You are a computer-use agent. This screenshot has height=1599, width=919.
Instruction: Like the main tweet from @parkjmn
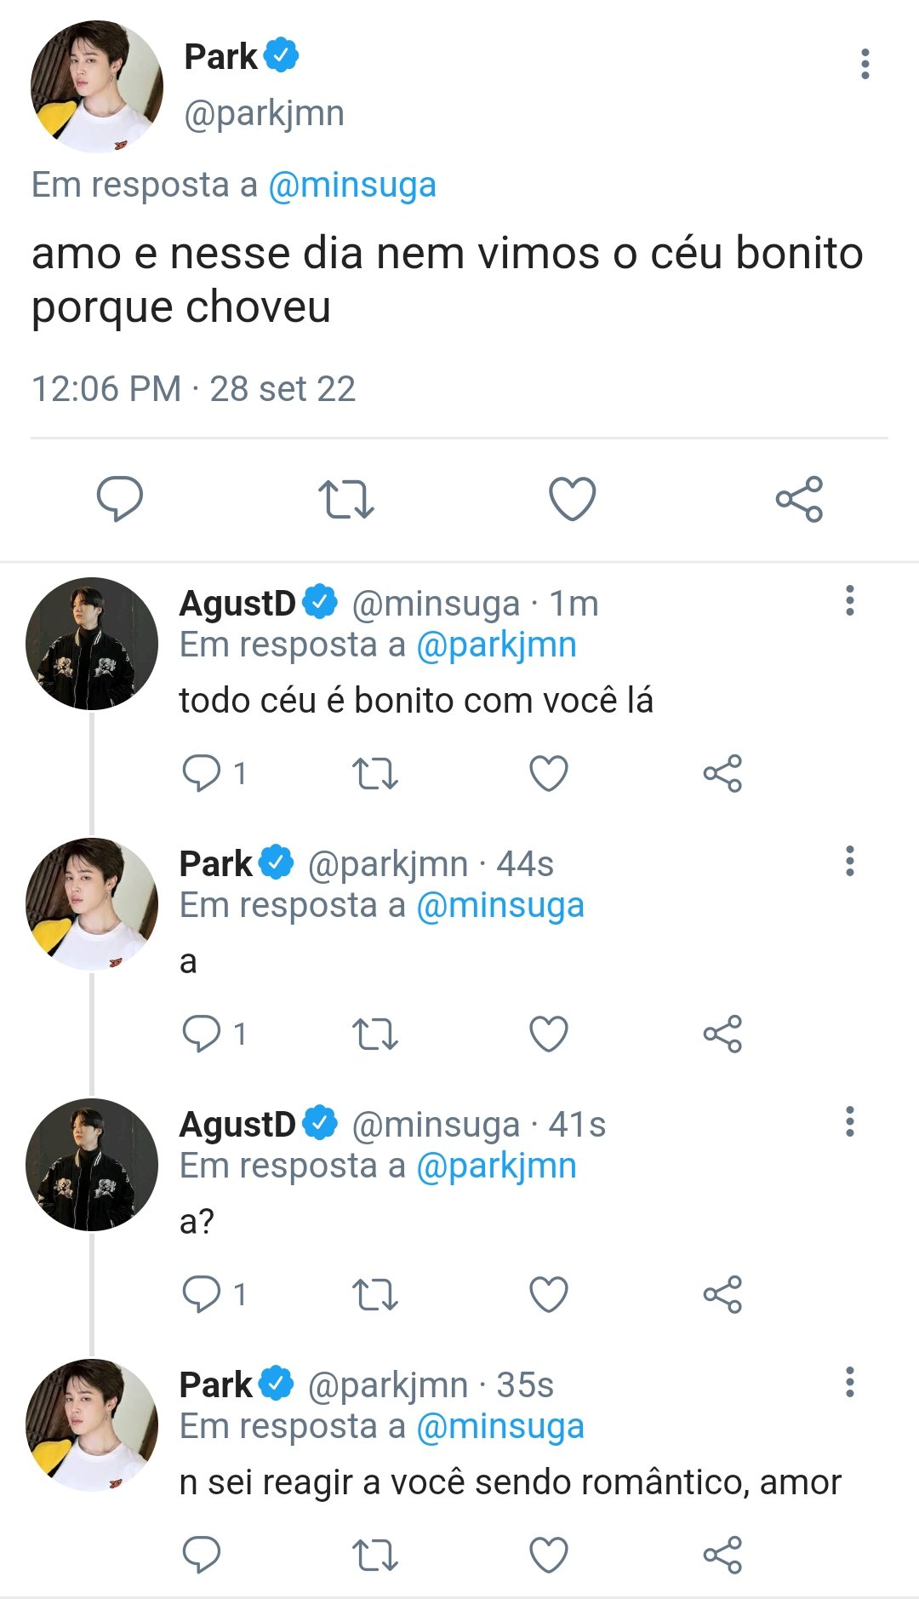[573, 498]
